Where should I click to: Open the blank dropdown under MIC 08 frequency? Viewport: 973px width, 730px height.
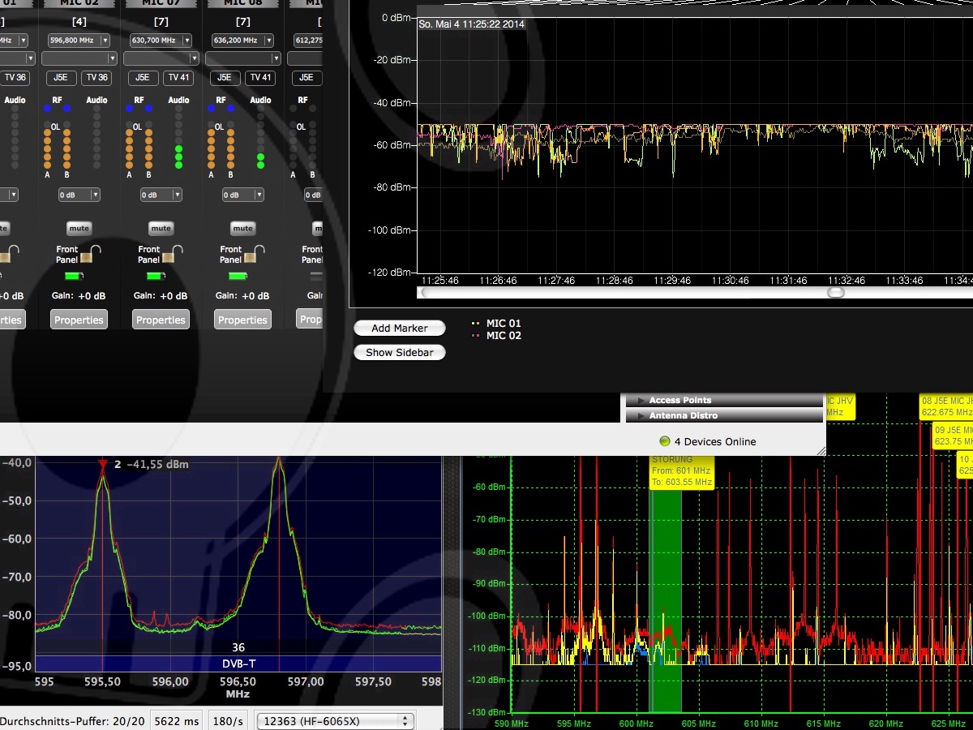(x=243, y=58)
